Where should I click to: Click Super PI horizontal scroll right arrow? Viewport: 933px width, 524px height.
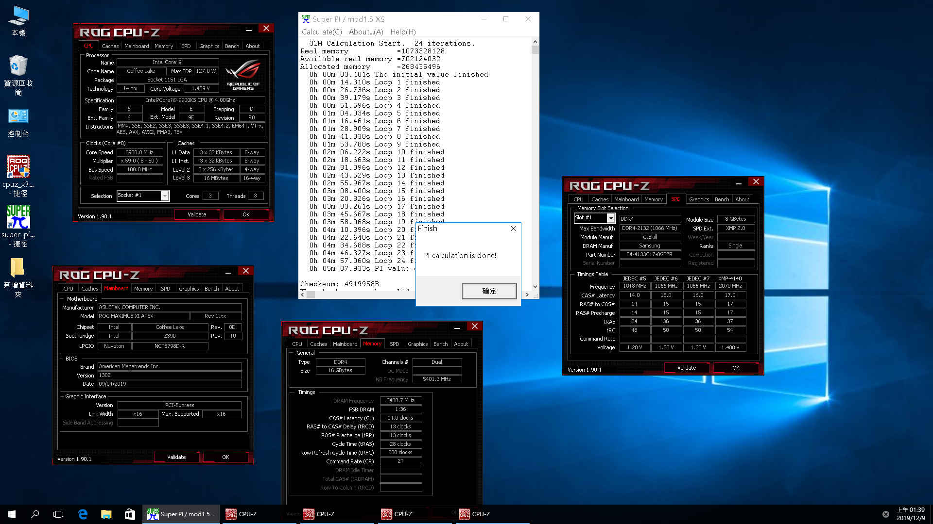(527, 295)
